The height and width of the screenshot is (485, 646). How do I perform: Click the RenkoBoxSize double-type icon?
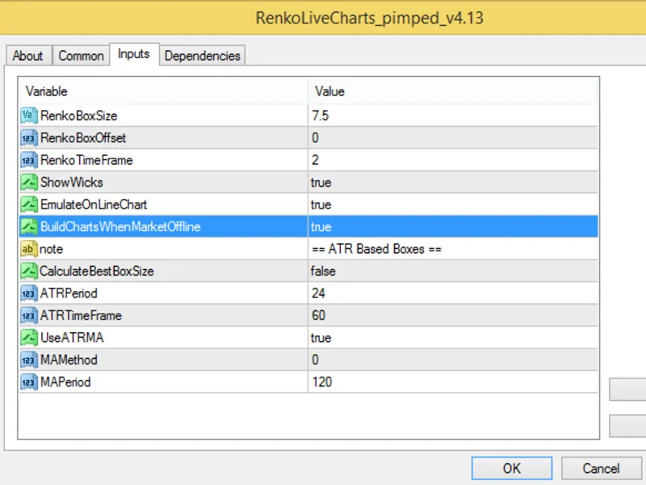(x=29, y=116)
